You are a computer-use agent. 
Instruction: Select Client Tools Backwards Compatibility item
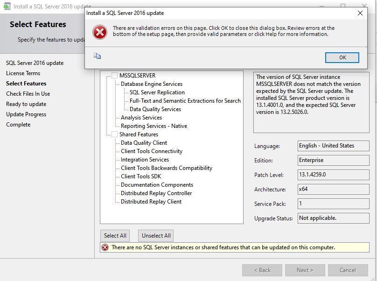167,168
